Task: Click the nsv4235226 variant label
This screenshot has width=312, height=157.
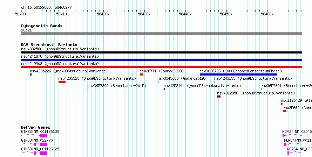Action: 69,71
